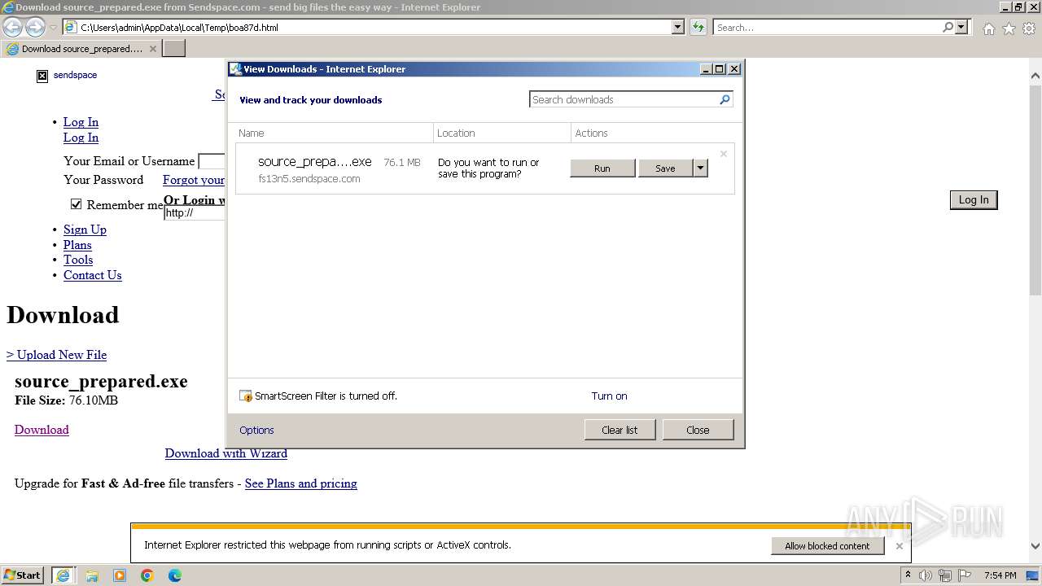
Task: Select the source_prepa....exe file name
Action: (314, 162)
